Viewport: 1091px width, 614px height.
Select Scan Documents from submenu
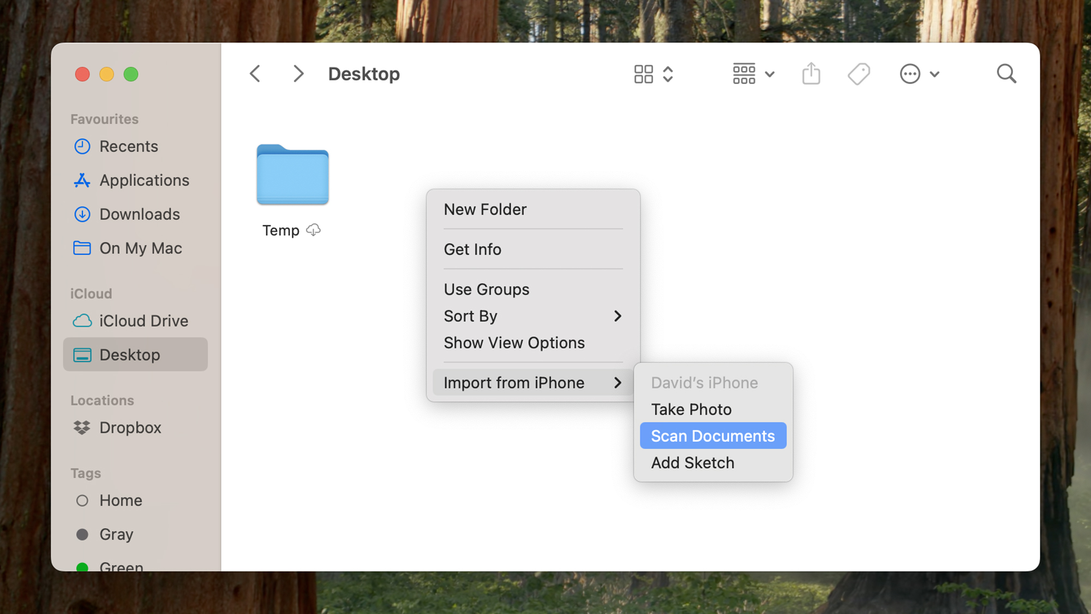point(712,436)
